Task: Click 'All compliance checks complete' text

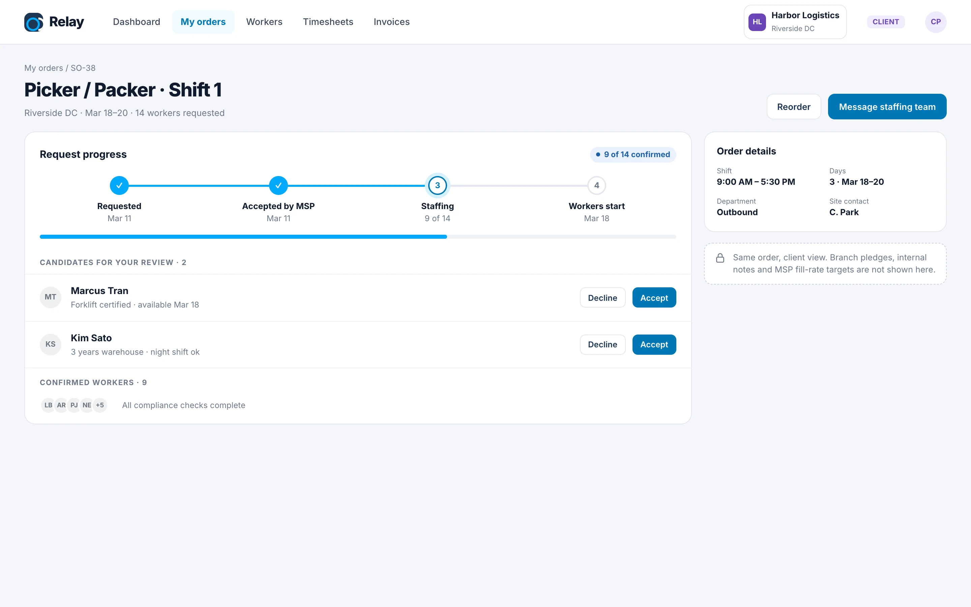Action: 184,405
